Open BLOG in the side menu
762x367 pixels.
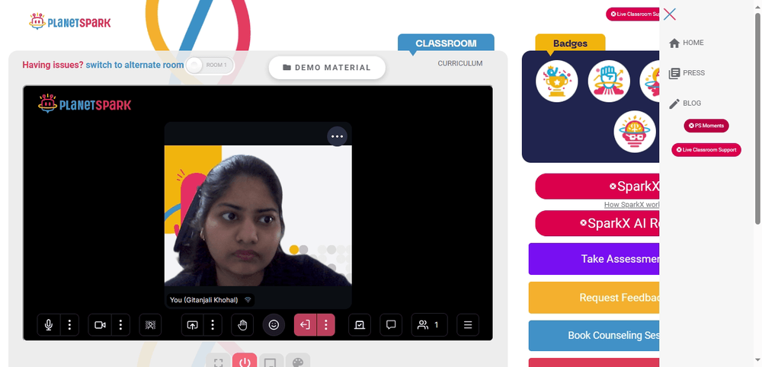[x=685, y=103]
